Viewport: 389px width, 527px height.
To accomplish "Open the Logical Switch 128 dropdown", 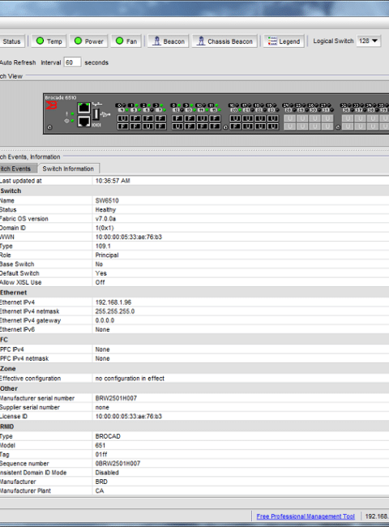I will (x=369, y=41).
